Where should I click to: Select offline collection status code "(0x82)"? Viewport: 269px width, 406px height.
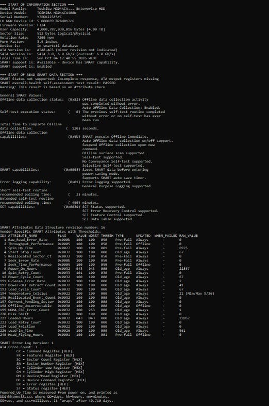pyautogui.click(x=74, y=100)
